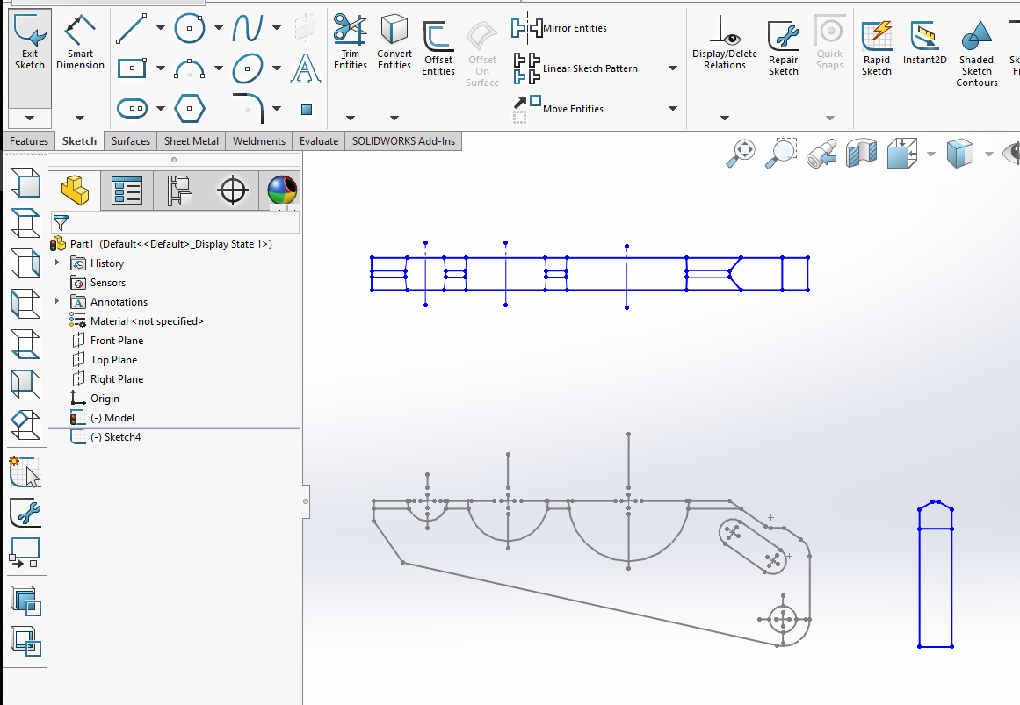The width and height of the screenshot is (1020, 705).
Task: Open the Circle tool dropdown arrow
Action: pos(219,28)
